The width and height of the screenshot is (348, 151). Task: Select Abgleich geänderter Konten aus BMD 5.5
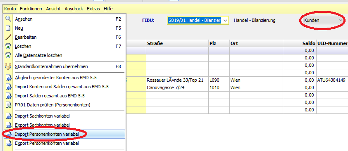click(x=56, y=78)
